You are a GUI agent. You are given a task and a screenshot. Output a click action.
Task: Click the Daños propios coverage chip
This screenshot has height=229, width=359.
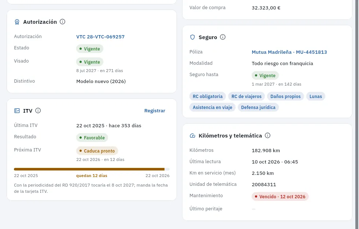[x=285, y=97]
